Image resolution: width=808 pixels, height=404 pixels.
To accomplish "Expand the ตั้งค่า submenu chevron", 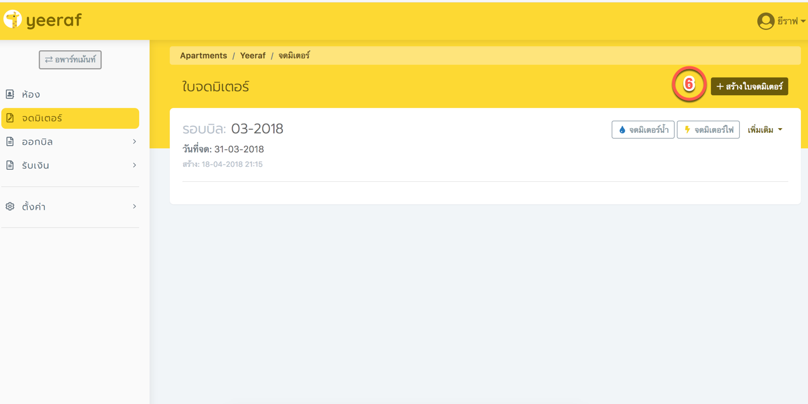I will point(134,206).
